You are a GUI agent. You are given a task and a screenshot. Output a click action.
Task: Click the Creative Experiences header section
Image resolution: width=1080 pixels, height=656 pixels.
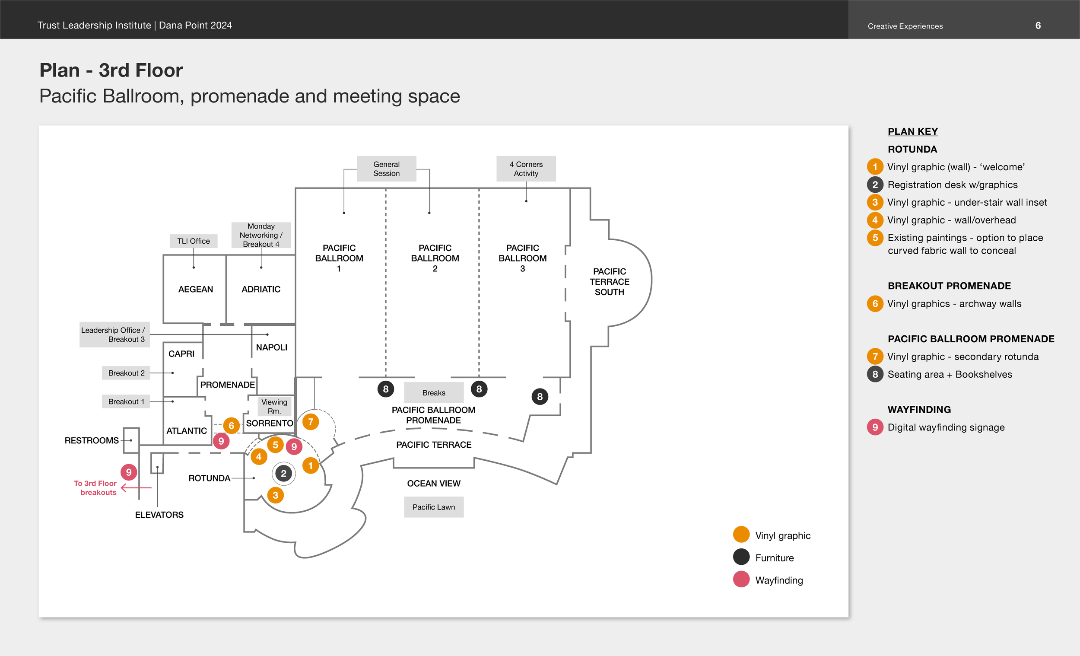pyautogui.click(x=905, y=26)
